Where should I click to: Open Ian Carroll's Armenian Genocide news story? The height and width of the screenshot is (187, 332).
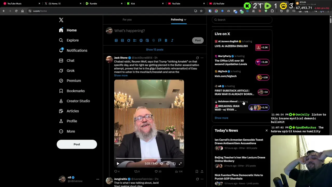(239, 142)
